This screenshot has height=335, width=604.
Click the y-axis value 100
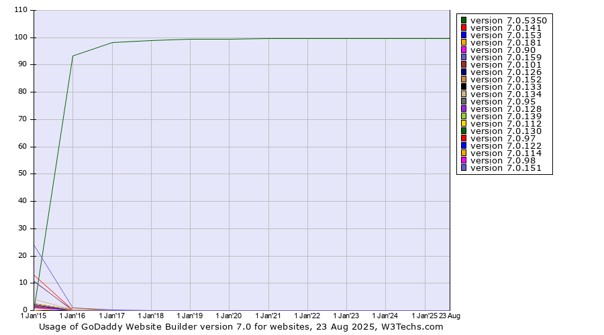coord(20,38)
